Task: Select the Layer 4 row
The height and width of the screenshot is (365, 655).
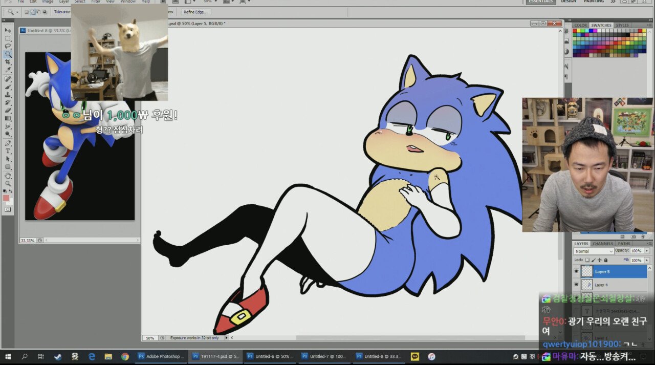Action: point(609,284)
